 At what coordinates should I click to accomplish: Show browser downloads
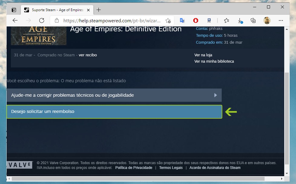pos(240,20)
